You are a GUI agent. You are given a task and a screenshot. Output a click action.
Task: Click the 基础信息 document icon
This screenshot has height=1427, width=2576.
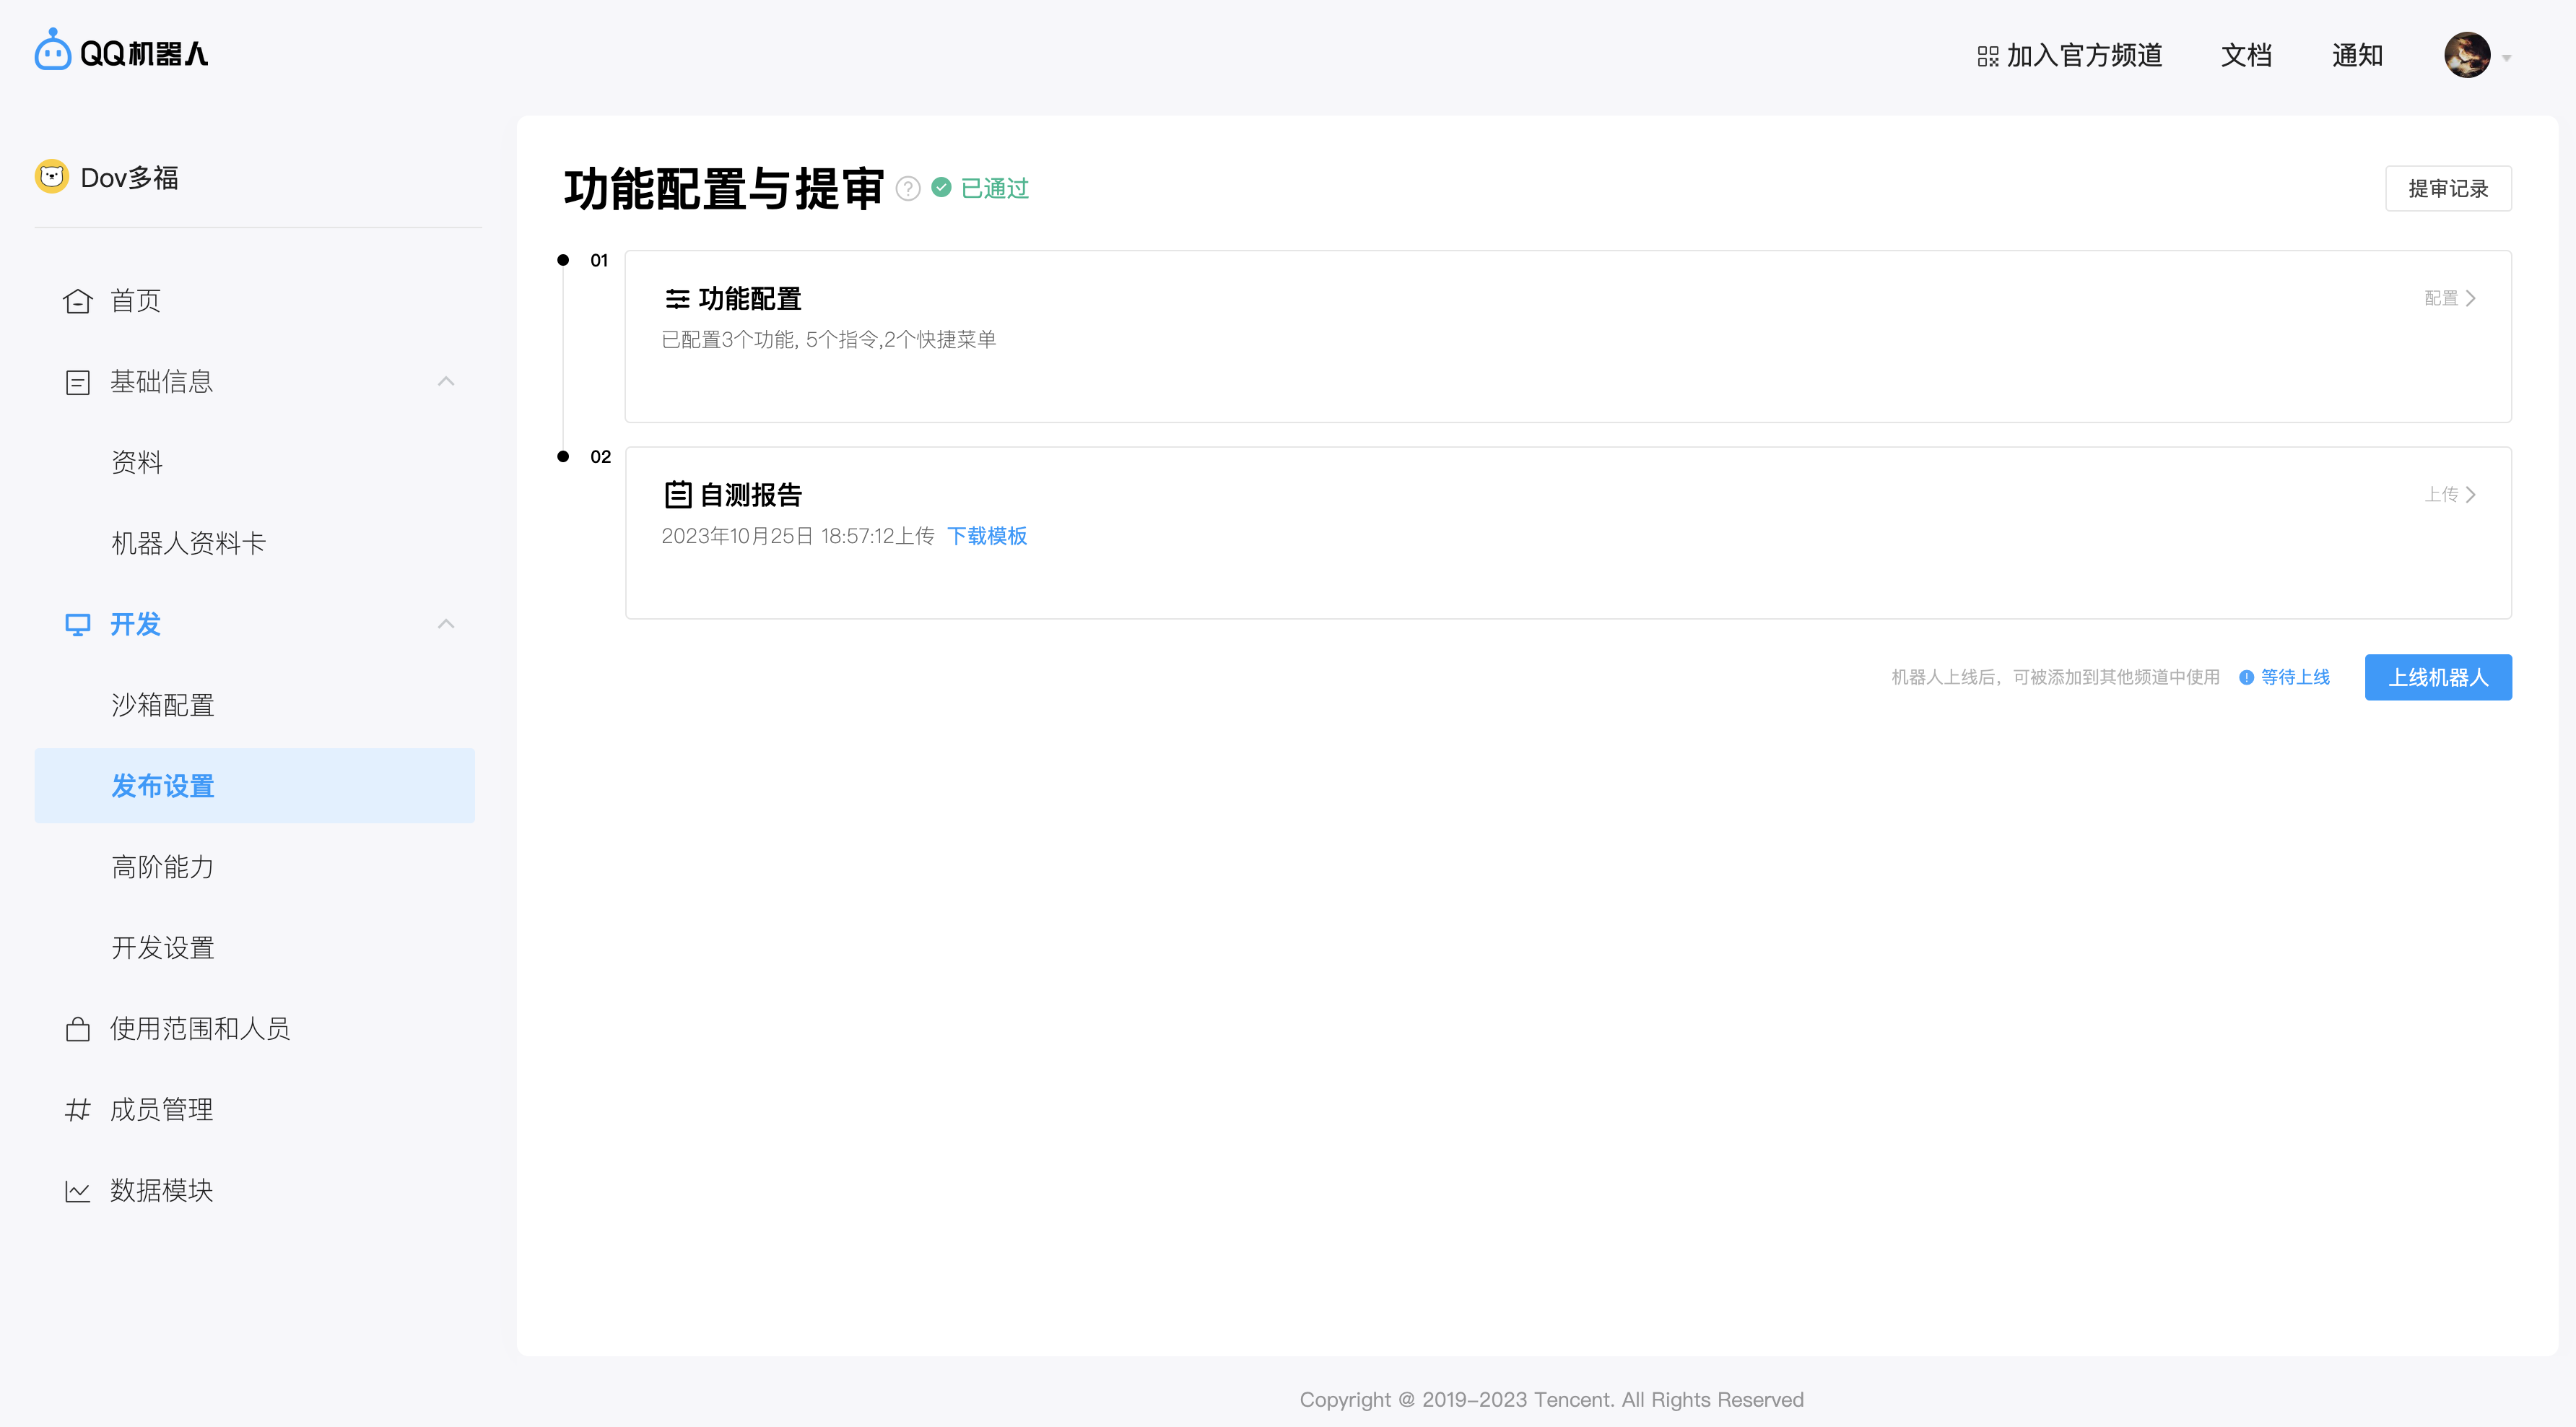click(x=78, y=381)
